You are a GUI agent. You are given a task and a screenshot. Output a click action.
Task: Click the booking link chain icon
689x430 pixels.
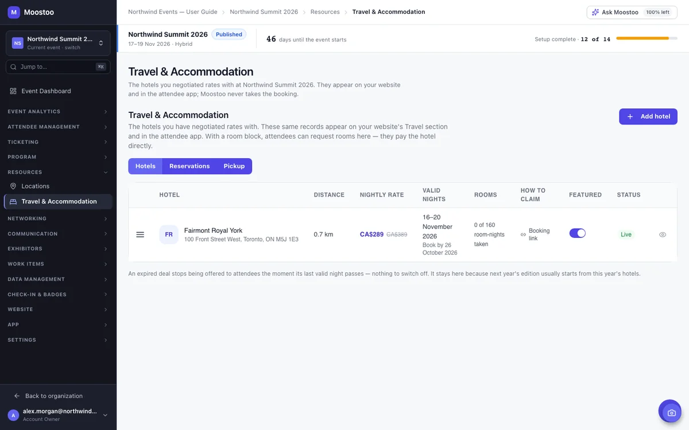(523, 234)
